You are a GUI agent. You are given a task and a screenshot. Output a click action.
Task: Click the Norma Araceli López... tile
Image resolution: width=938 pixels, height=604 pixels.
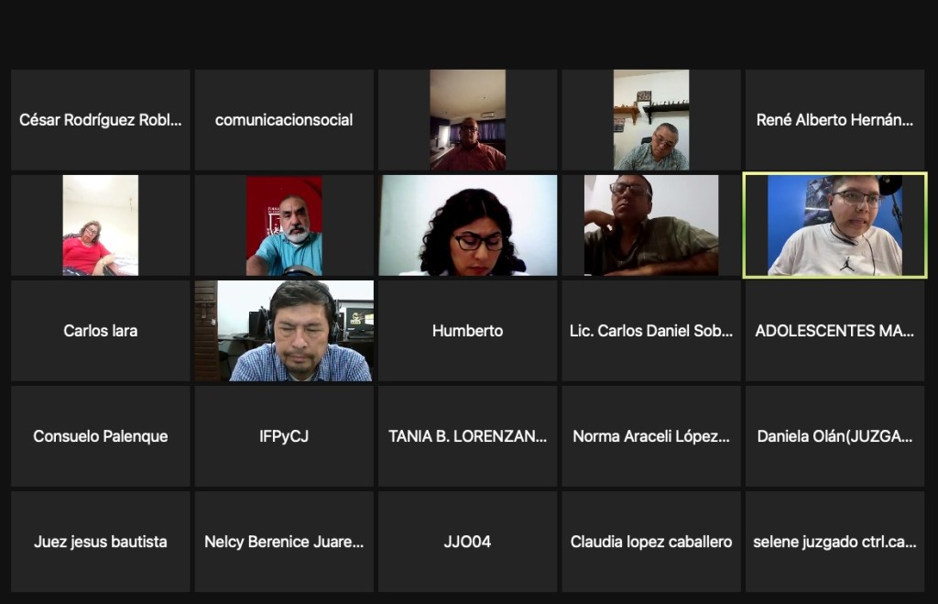pos(651,435)
